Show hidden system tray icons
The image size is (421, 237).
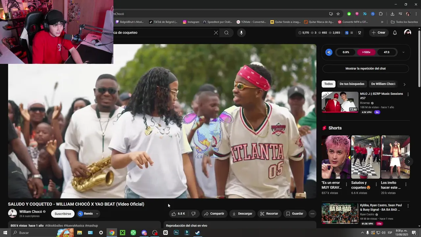point(362,233)
